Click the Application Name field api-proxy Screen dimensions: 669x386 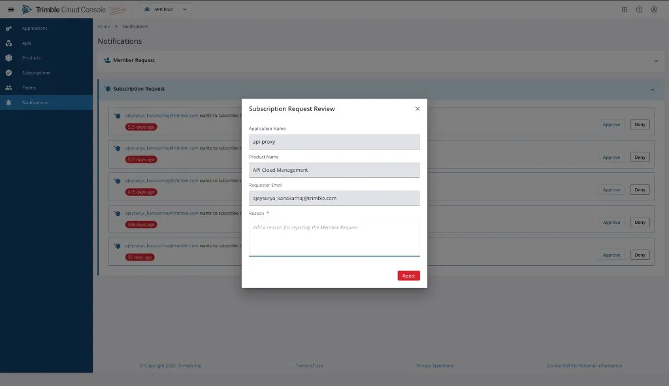point(334,142)
